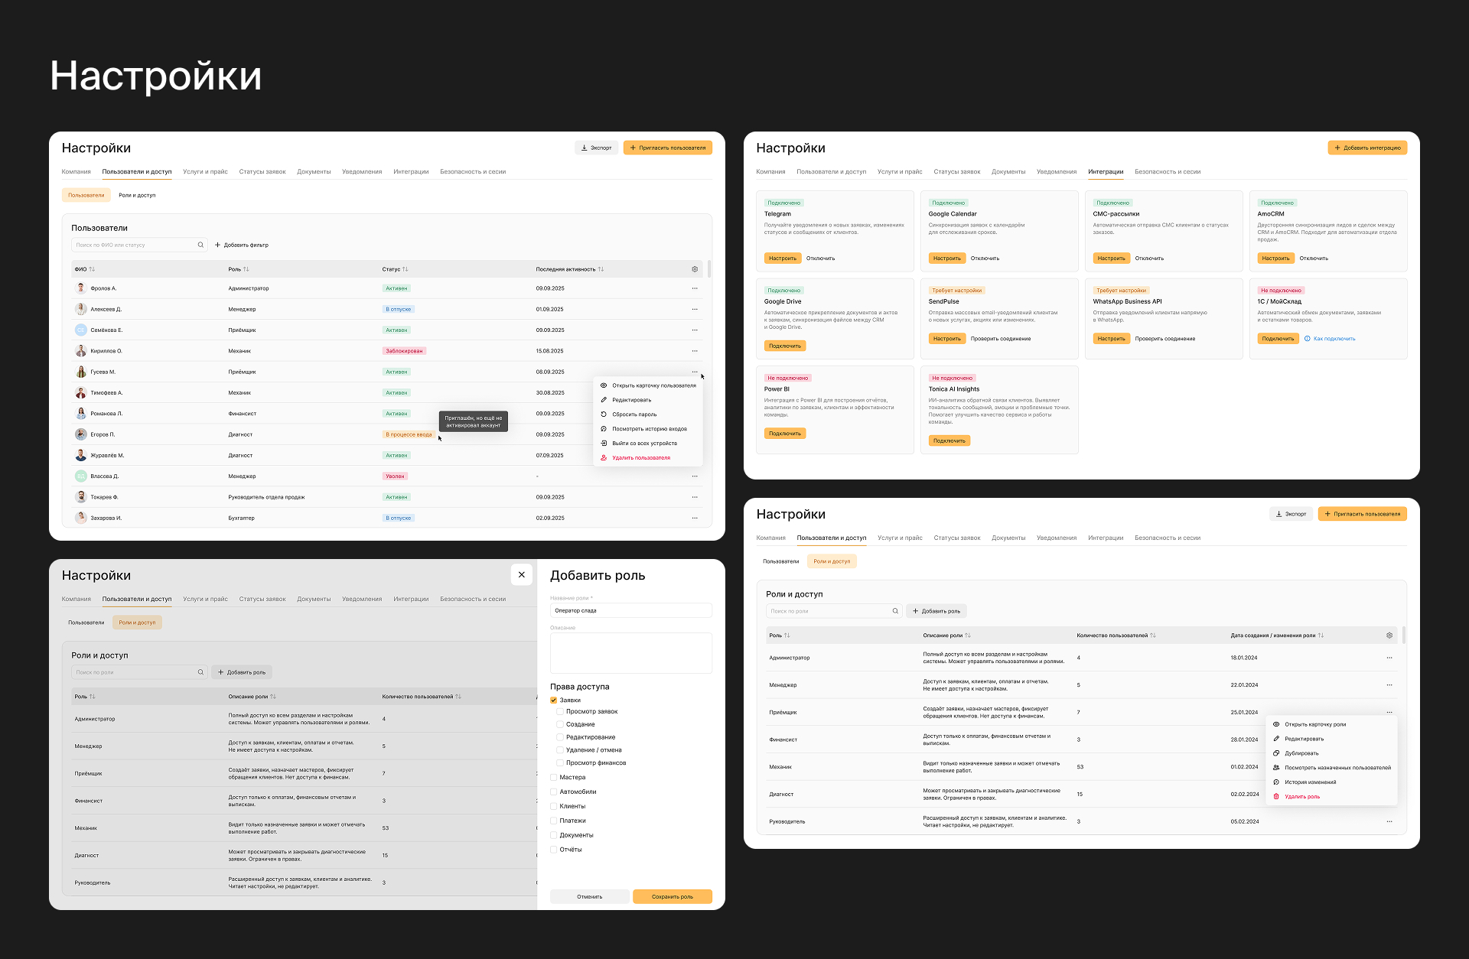
Task: Click the eye icon beside Открыть карточку пользователя
Action: (604, 385)
